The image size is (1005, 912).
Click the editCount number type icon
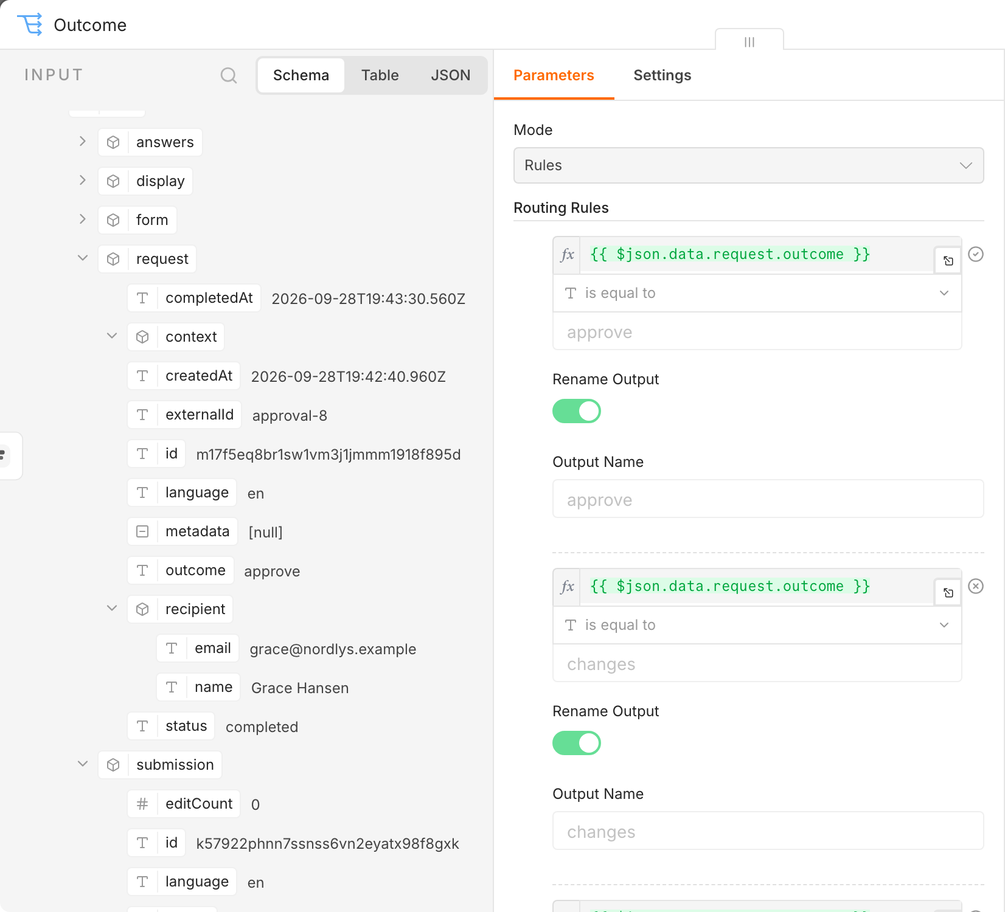click(142, 804)
